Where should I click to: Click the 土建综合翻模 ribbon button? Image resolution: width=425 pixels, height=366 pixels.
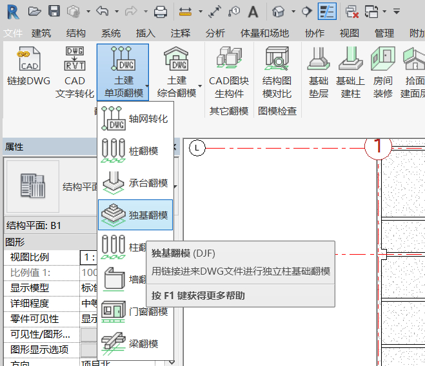coord(177,72)
